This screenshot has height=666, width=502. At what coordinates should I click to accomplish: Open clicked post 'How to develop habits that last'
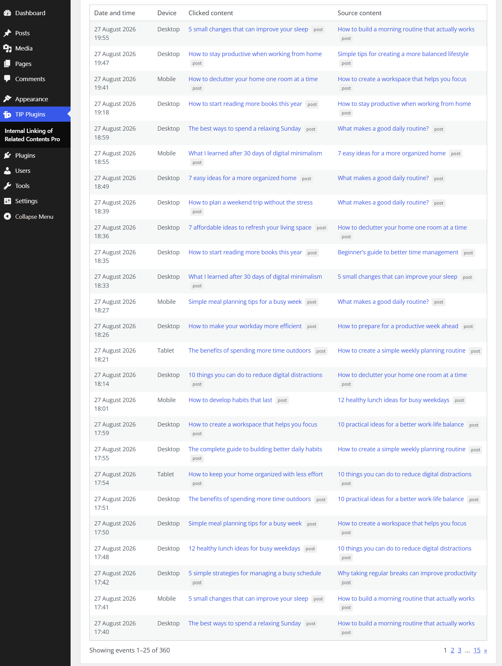(x=230, y=400)
